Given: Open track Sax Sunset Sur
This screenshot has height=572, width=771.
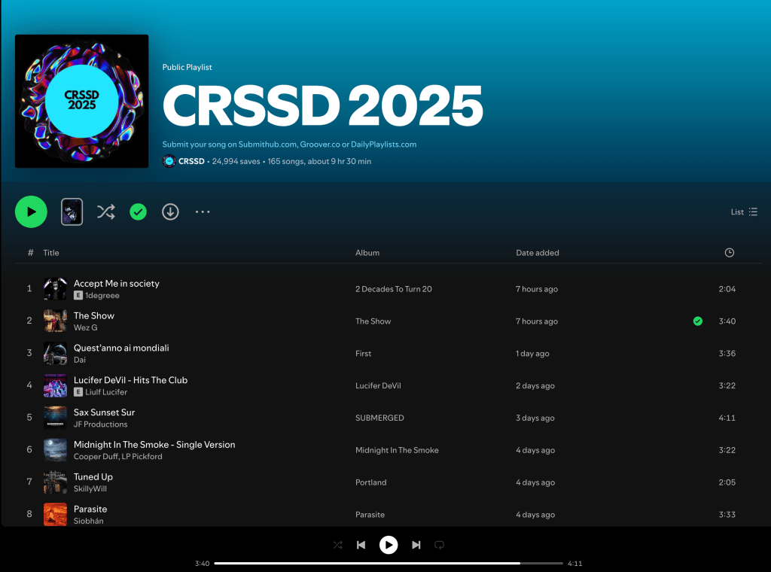Looking at the screenshot, I should tap(104, 412).
